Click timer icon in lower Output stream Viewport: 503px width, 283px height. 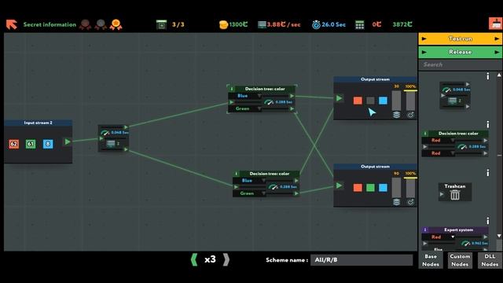[x=410, y=202]
